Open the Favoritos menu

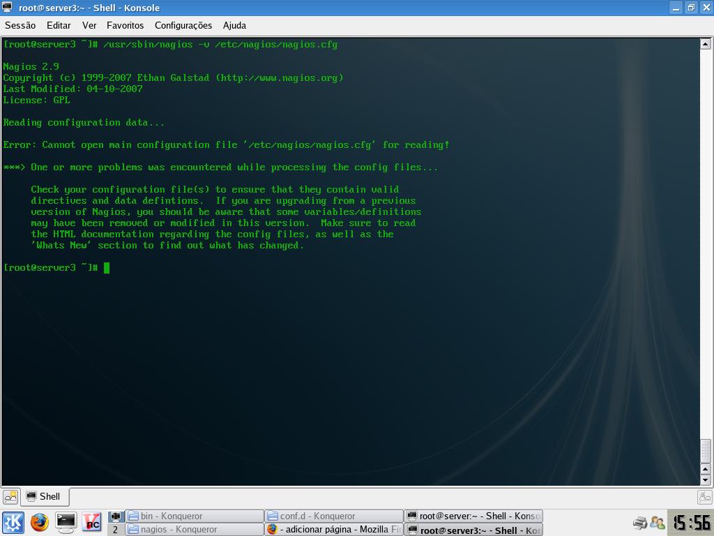tap(126, 26)
